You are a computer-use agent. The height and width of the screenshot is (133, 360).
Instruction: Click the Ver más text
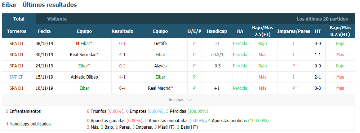(176, 100)
